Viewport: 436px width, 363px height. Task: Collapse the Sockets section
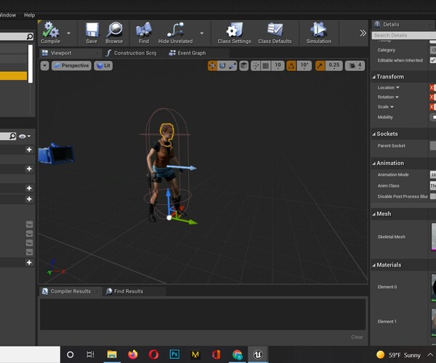pyautogui.click(x=374, y=134)
